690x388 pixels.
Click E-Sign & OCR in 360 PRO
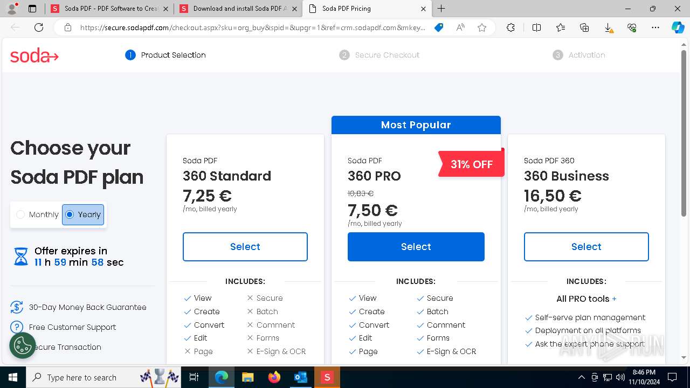click(x=452, y=351)
